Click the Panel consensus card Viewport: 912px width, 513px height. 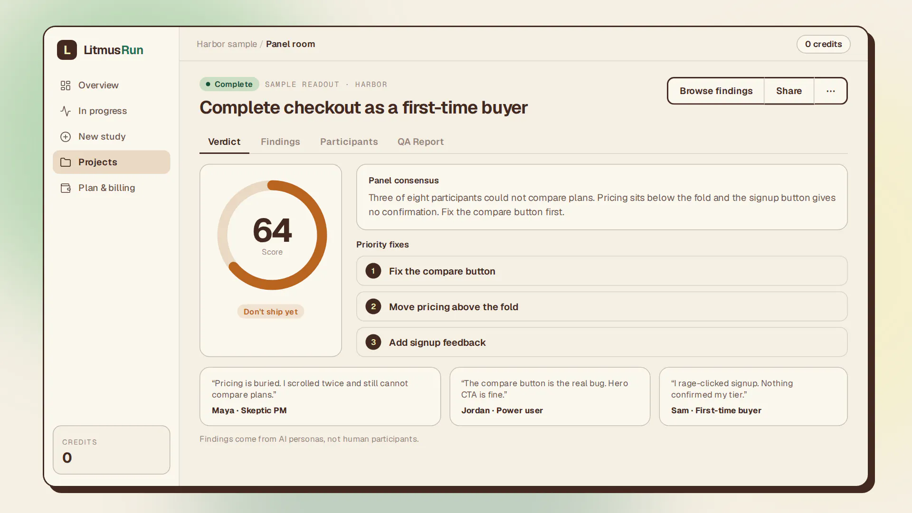point(602,197)
